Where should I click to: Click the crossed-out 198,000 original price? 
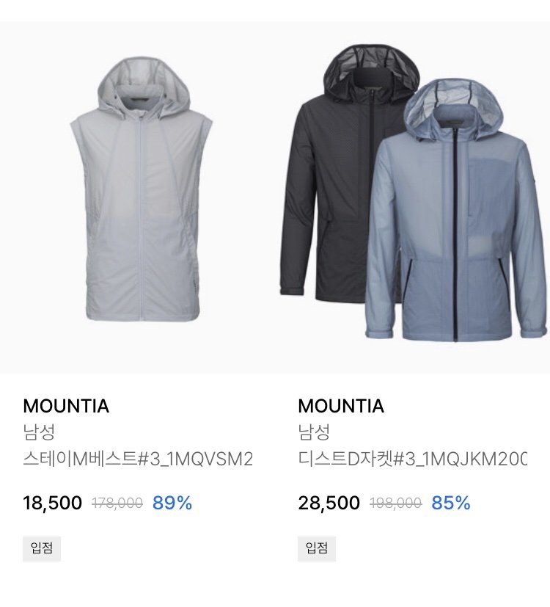pos(396,504)
